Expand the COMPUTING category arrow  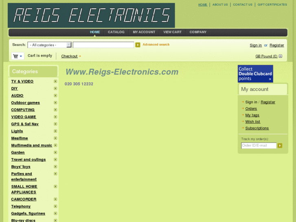click(55, 110)
